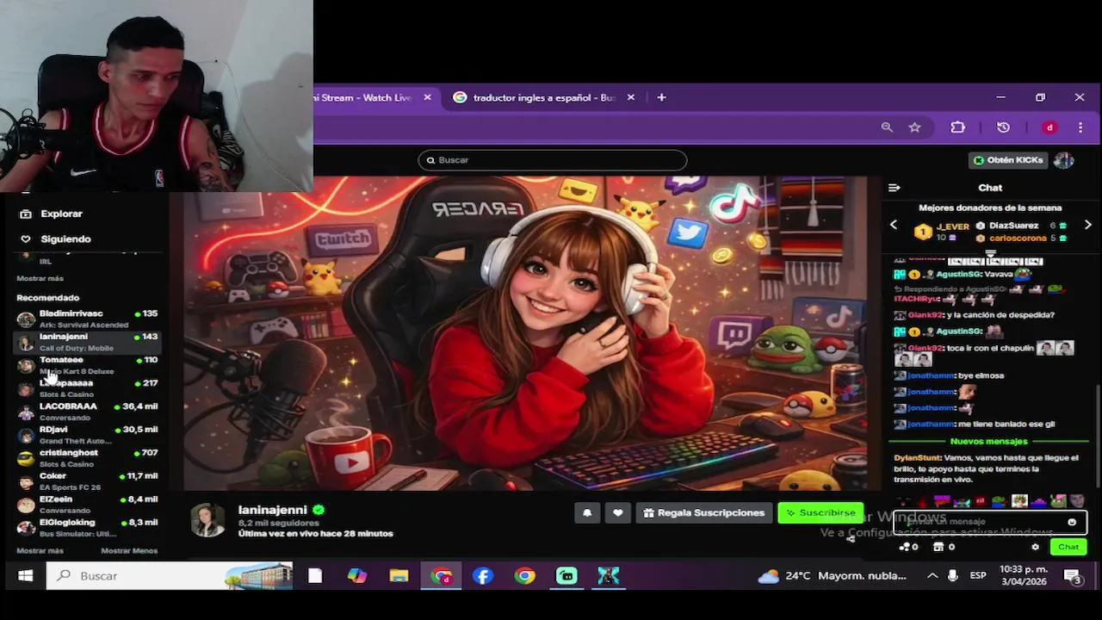Open the laninajenni channel in sidebar
1102x620 pixels.
(87, 342)
